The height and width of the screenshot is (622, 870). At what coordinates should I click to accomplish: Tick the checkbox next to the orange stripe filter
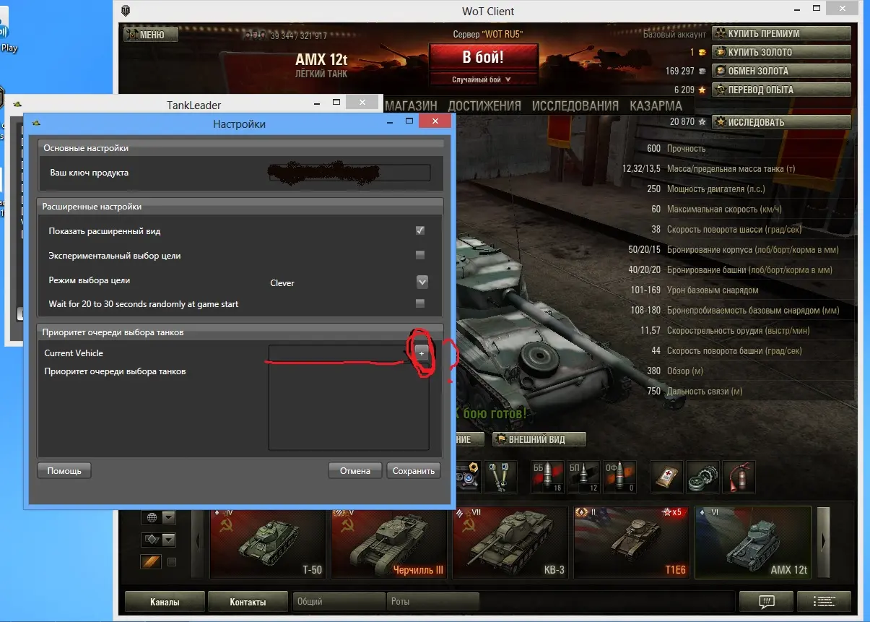(x=172, y=561)
